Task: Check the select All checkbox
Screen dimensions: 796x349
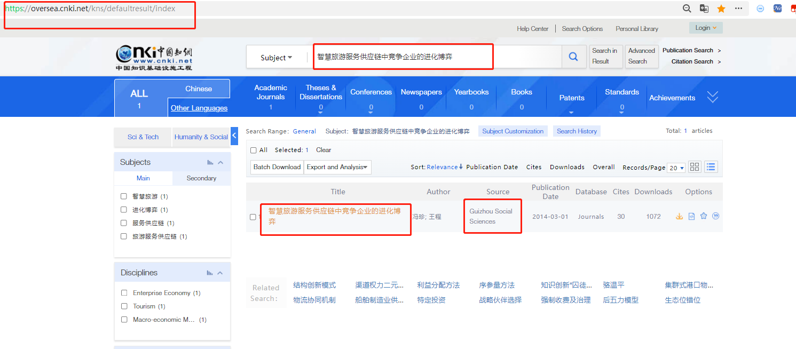Action: [254, 150]
